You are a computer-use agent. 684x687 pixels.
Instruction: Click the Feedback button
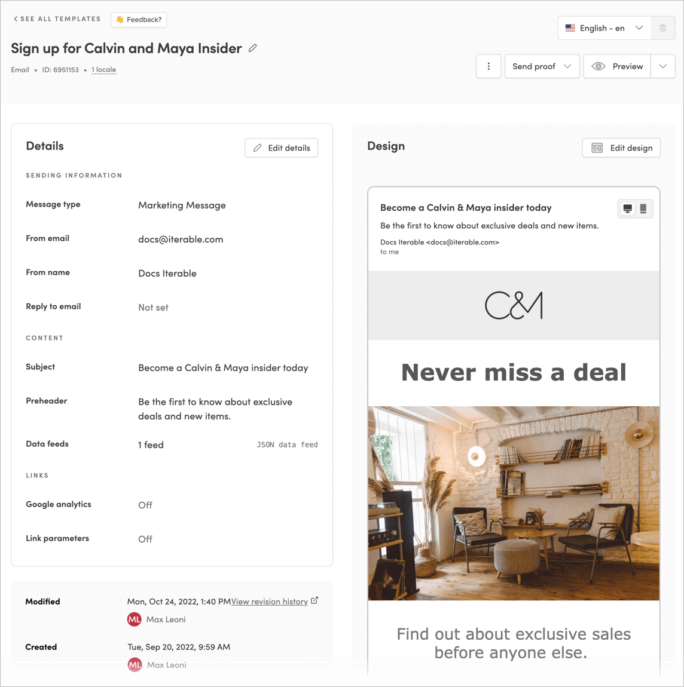pyautogui.click(x=139, y=19)
